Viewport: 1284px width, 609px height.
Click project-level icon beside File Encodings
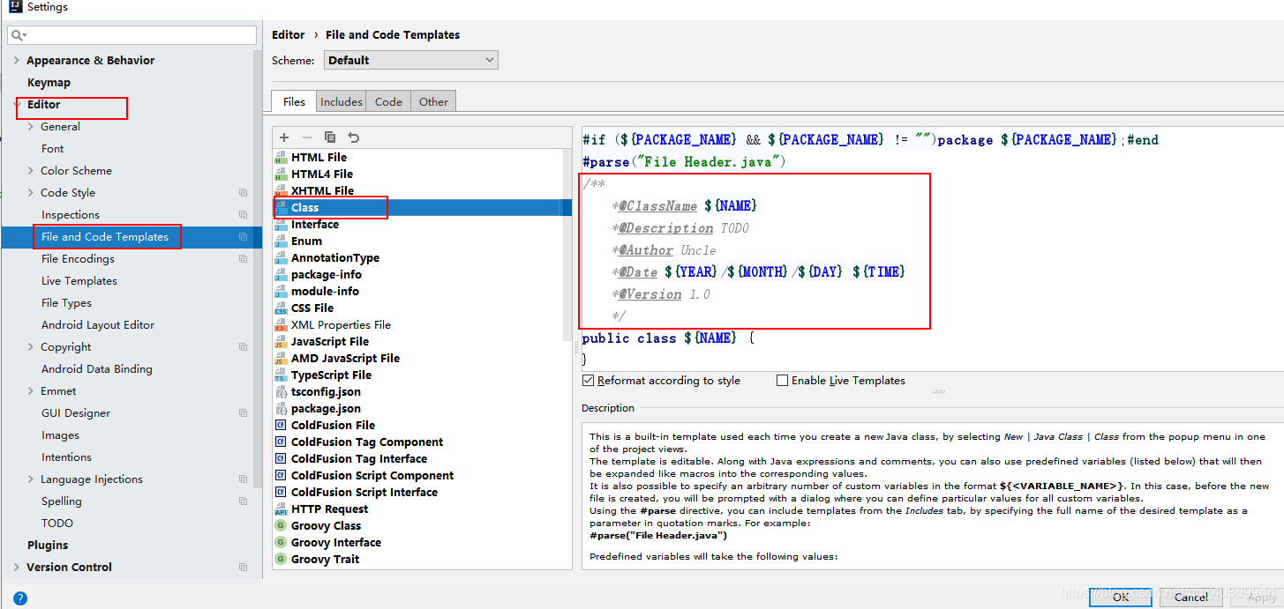[x=244, y=259]
